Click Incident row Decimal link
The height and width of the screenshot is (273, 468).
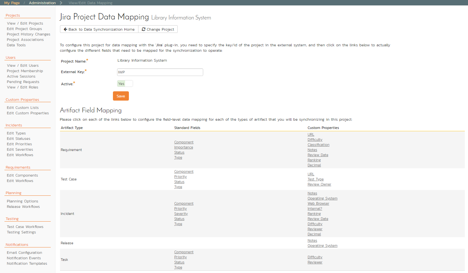[314, 234]
